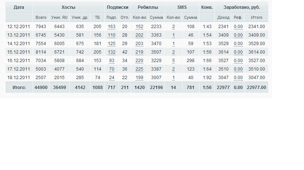The image size is (304, 170).
Task: Click the 202 rebills count link
Action: tap(139, 35)
